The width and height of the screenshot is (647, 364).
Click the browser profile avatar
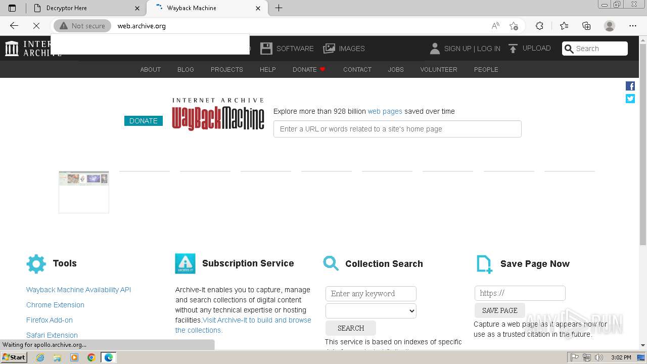click(610, 26)
